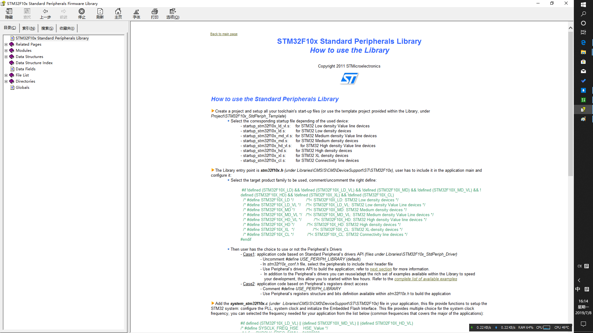593x333 pixels.
Task: Open Mail app from taskbar
Action: coord(583,71)
